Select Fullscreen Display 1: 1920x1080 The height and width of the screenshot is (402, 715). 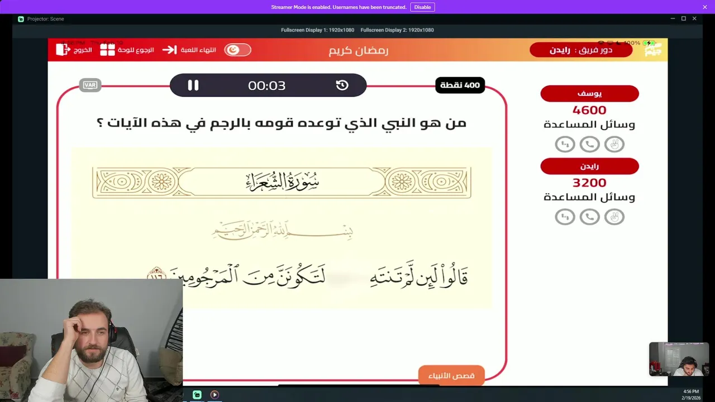tap(318, 30)
